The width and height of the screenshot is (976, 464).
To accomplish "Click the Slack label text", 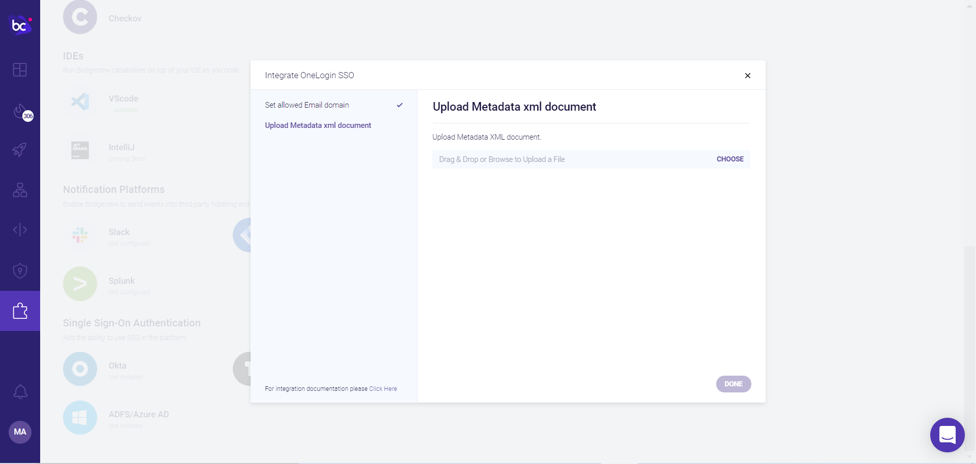I will pyautogui.click(x=119, y=232).
